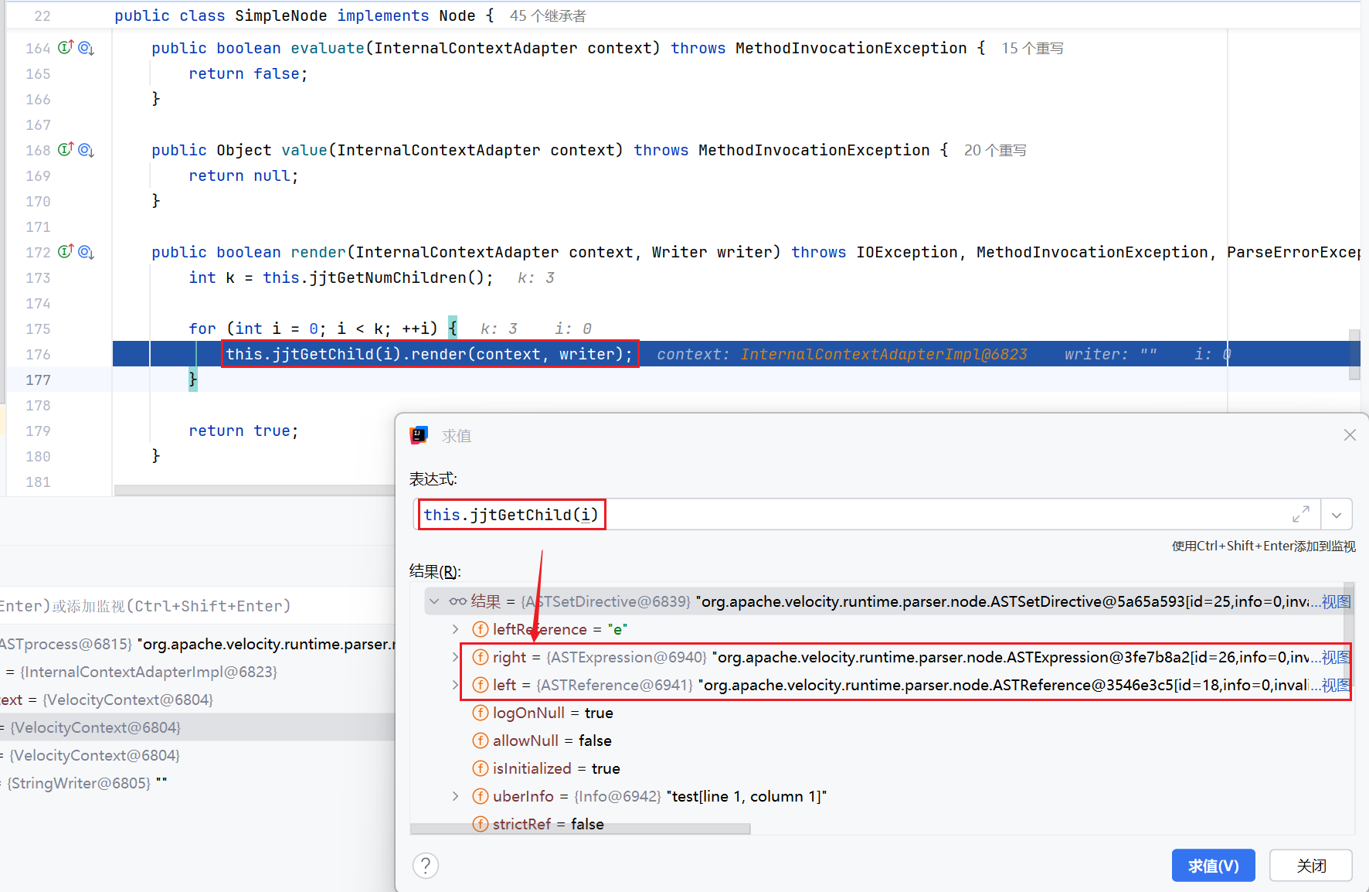Click override gutter icon on line 172
This screenshot has height=892, width=1369.
(66, 251)
